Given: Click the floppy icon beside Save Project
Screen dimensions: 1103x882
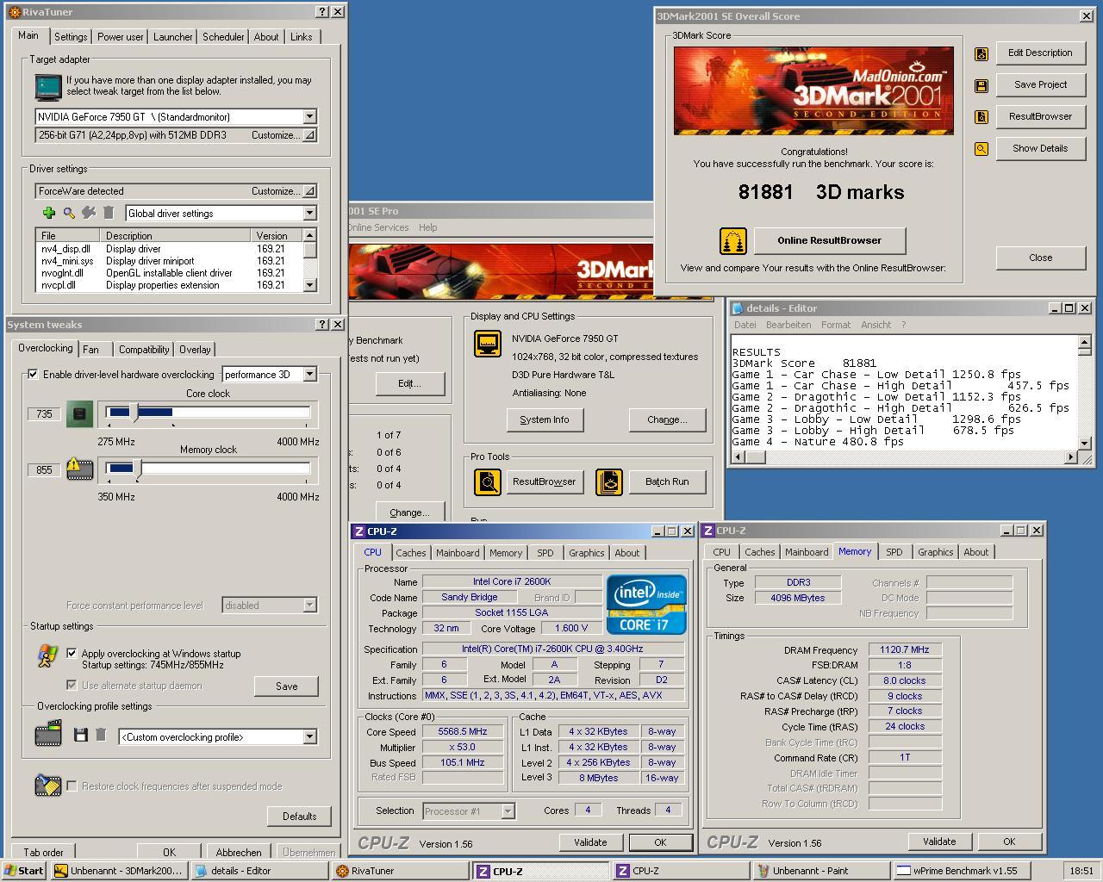Looking at the screenshot, I should (981, 85).
